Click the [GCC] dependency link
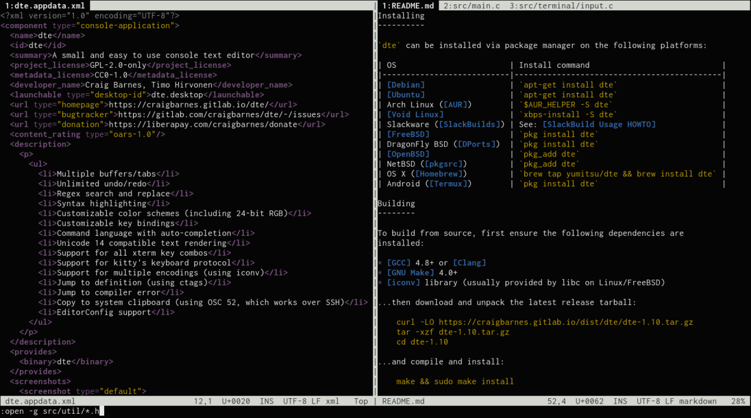751x418 pixels. tap(398, 263)
